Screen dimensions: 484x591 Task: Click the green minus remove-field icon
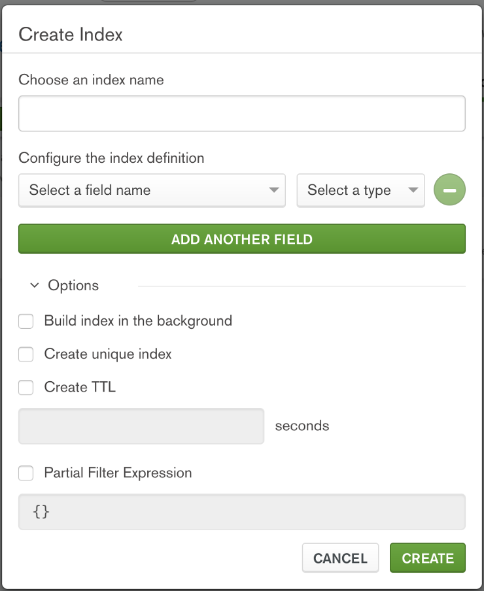coord(449,190)
